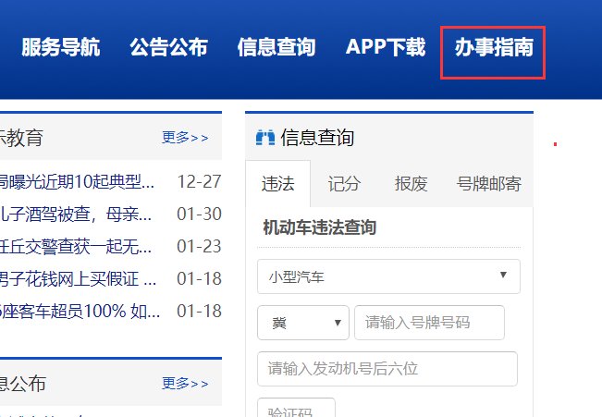The width and height of the screenshot is (602, 417).
Task: Open the 办事指南 navigation item
Action: coord(494,47)
